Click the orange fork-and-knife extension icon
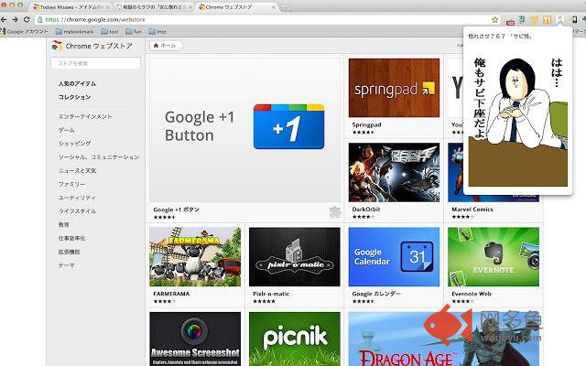Image resolution: width=586 pixels, height=366 pixels. (x=547, y=20)
